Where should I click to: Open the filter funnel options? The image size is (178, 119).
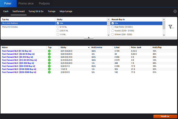171,27
